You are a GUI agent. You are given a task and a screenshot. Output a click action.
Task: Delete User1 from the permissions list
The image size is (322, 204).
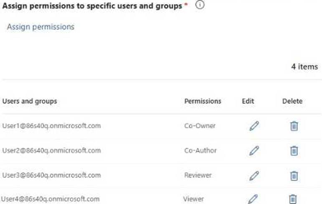point(294,126)
